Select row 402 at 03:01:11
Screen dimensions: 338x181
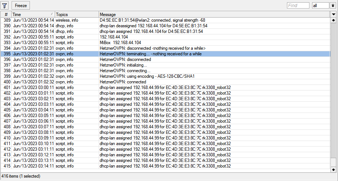point(165,93)
